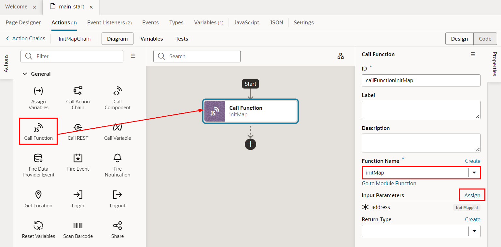Select the Assign Variables action icon
Viewport: 501px width, 247px height.
pyautogui.click(x=38, y=91)
